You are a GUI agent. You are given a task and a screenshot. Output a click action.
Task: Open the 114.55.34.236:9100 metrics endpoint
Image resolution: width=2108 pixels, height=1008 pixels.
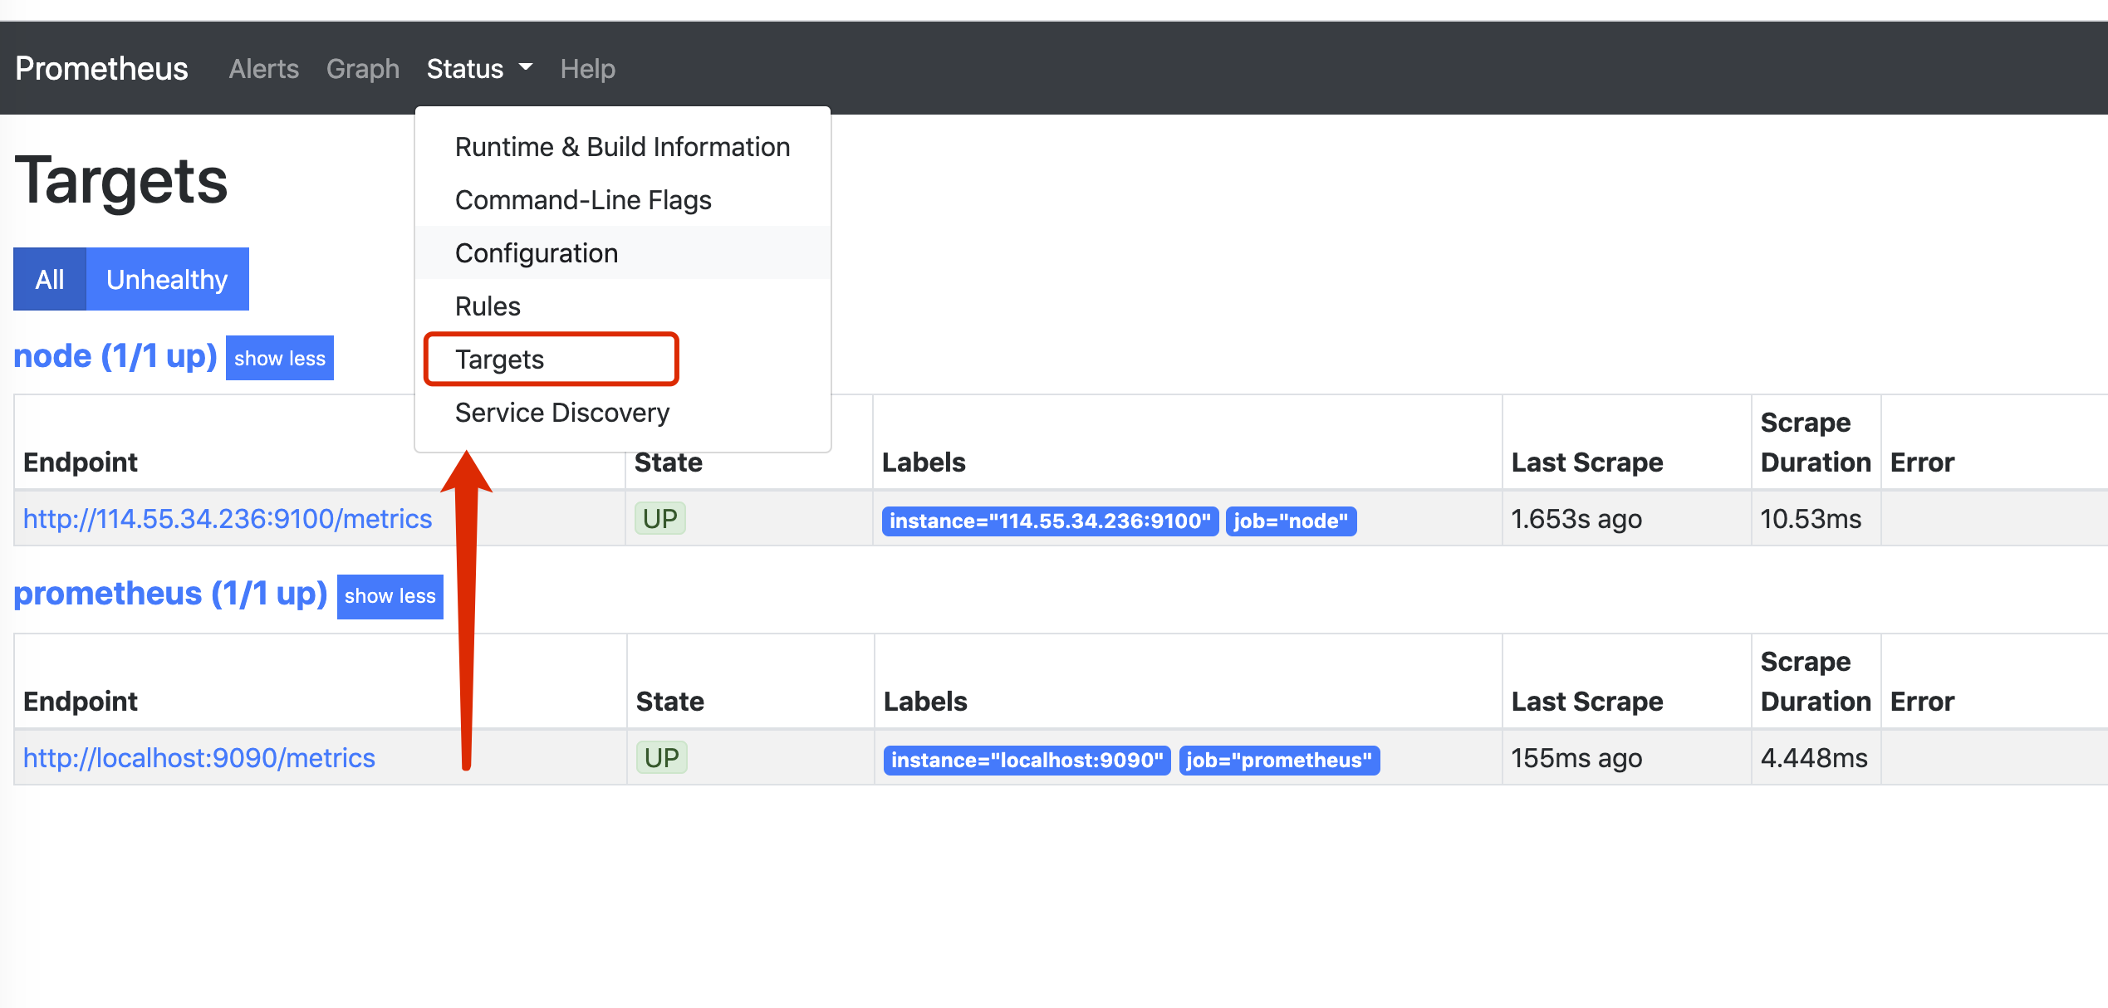[x=228, y=519]
